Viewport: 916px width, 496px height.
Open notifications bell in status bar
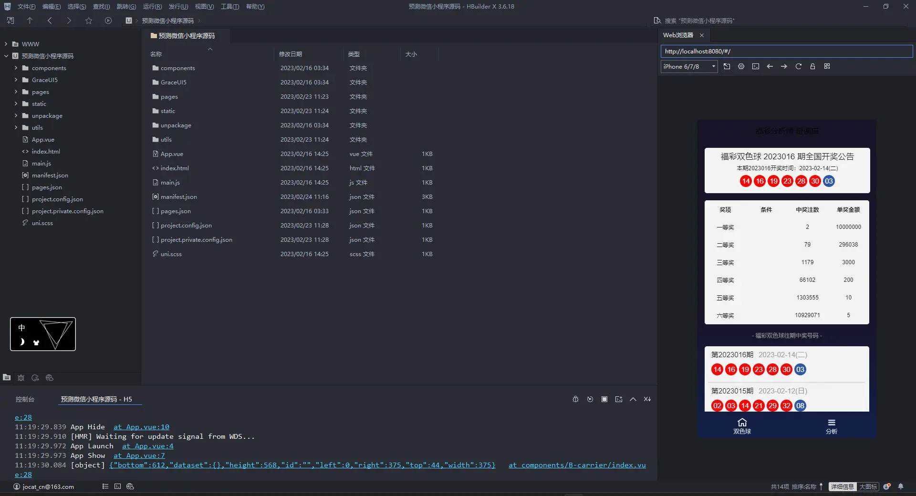[901, 486]
